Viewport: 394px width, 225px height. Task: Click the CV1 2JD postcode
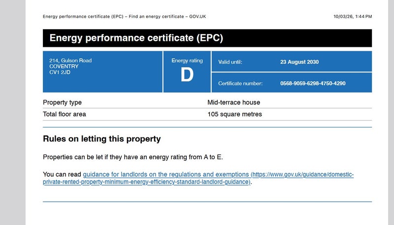point(61,72)
